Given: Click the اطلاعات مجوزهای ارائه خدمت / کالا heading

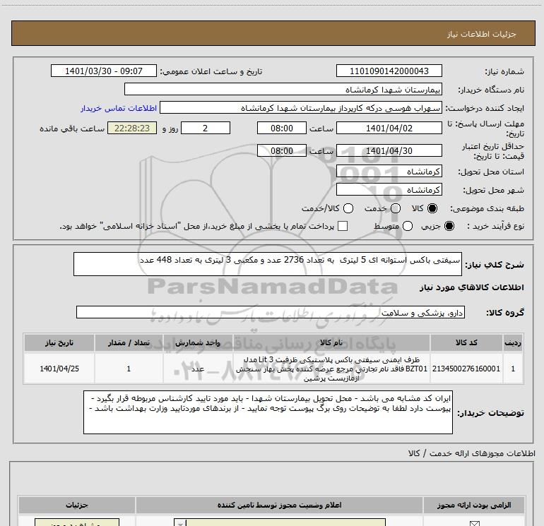Looking at the screenshot, I should pyautogui.click(x=472, y=453).
